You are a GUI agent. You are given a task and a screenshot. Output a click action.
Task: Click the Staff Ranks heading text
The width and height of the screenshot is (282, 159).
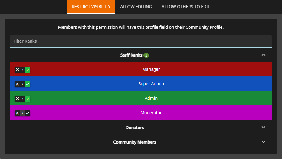(131, 55)
